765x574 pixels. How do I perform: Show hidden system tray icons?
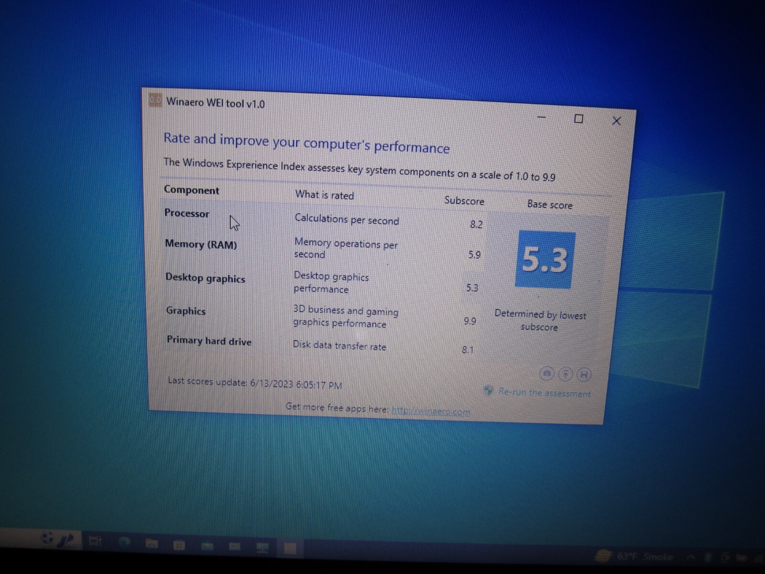(691, 557)
